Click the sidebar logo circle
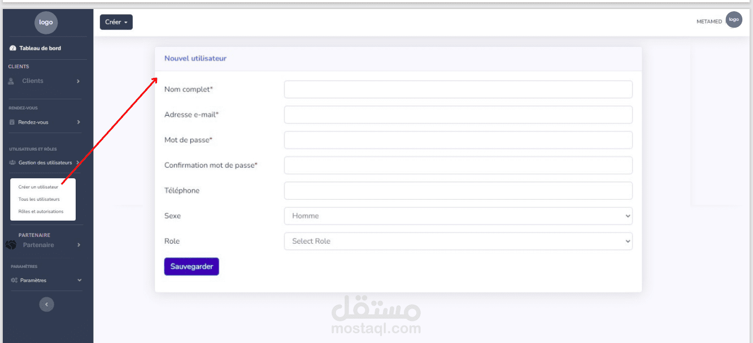The image size is (753, 343). pos(46,23)
